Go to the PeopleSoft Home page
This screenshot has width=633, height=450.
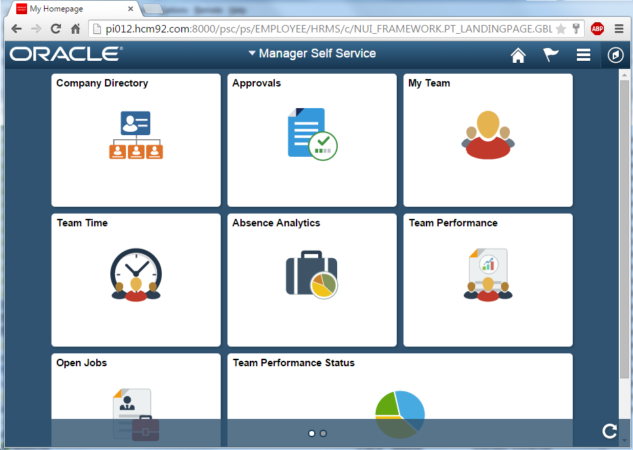[x=518, y=55]
